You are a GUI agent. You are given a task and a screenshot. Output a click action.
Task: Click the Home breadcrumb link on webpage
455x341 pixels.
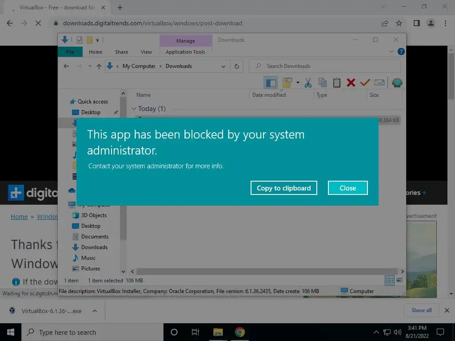[x=19, y=217]
